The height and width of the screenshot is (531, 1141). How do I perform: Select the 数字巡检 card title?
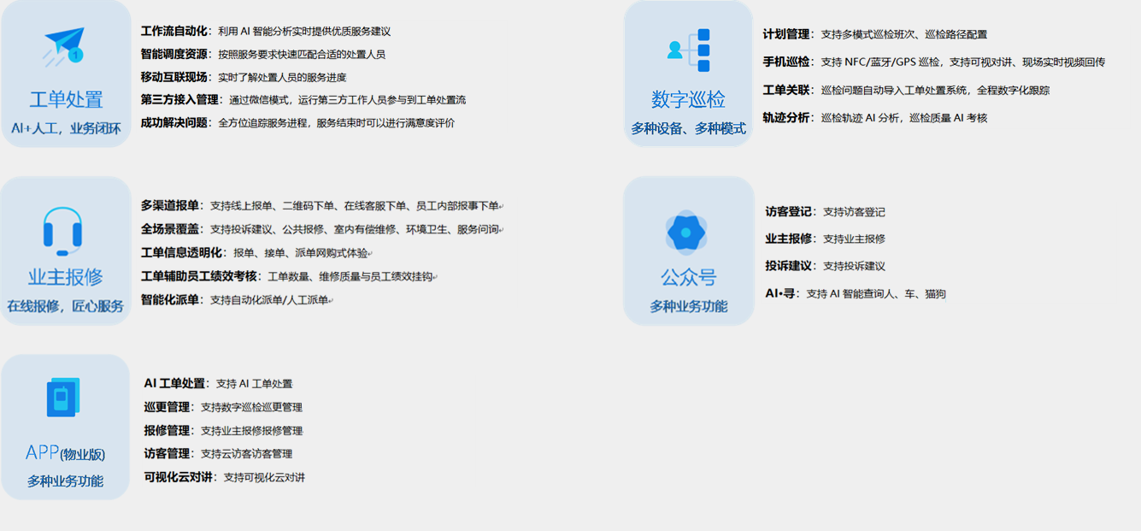[x=688, y=99]
